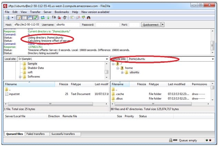Click the encryption lock status icon

[170, 140]
